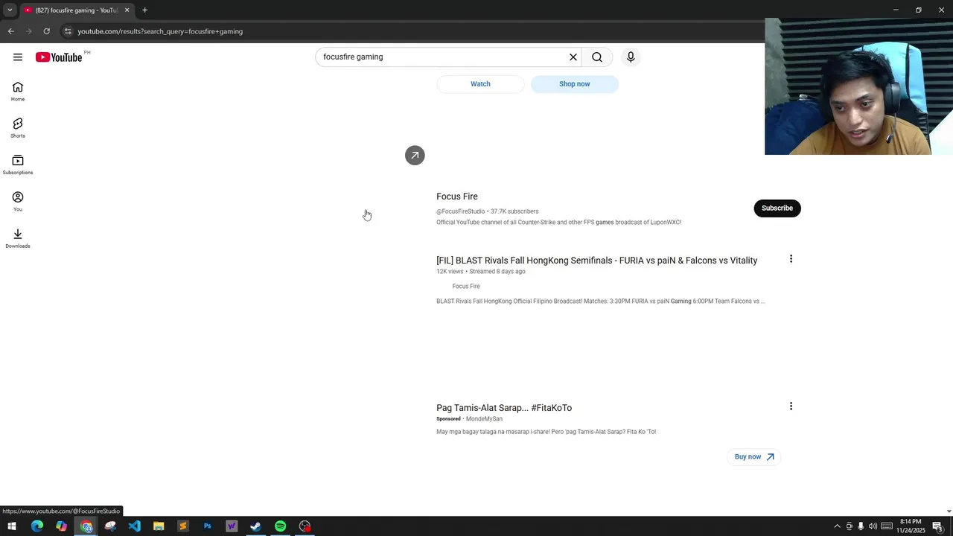Click the Focus Fire channel description text
Image resolution: width=953 pixels, height=536 pixels.
pyautogui.click(x=558, y=223)
